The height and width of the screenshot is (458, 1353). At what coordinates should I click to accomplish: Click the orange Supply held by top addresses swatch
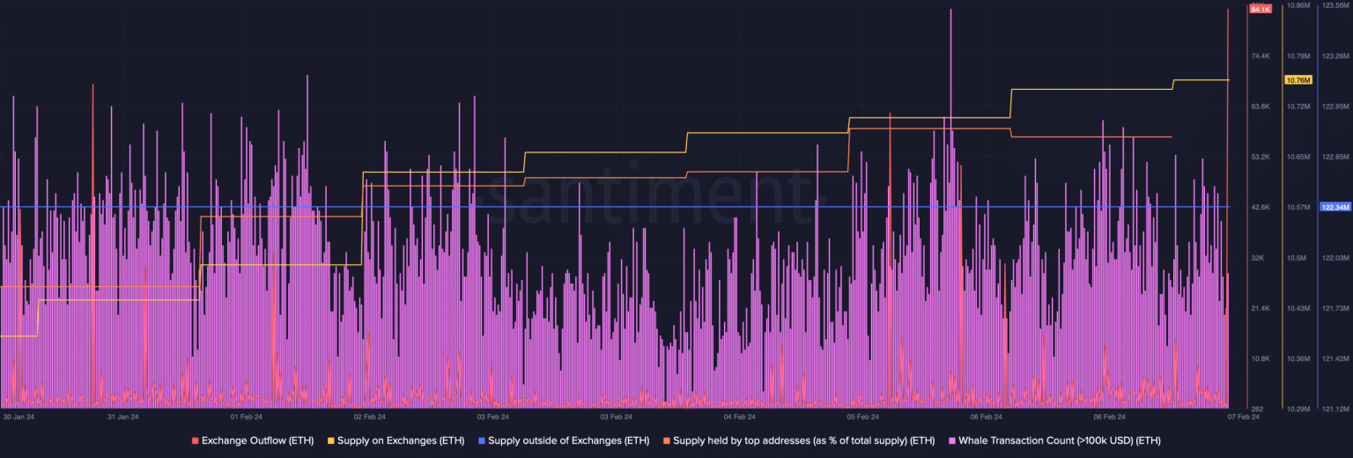tap(667, 440)
